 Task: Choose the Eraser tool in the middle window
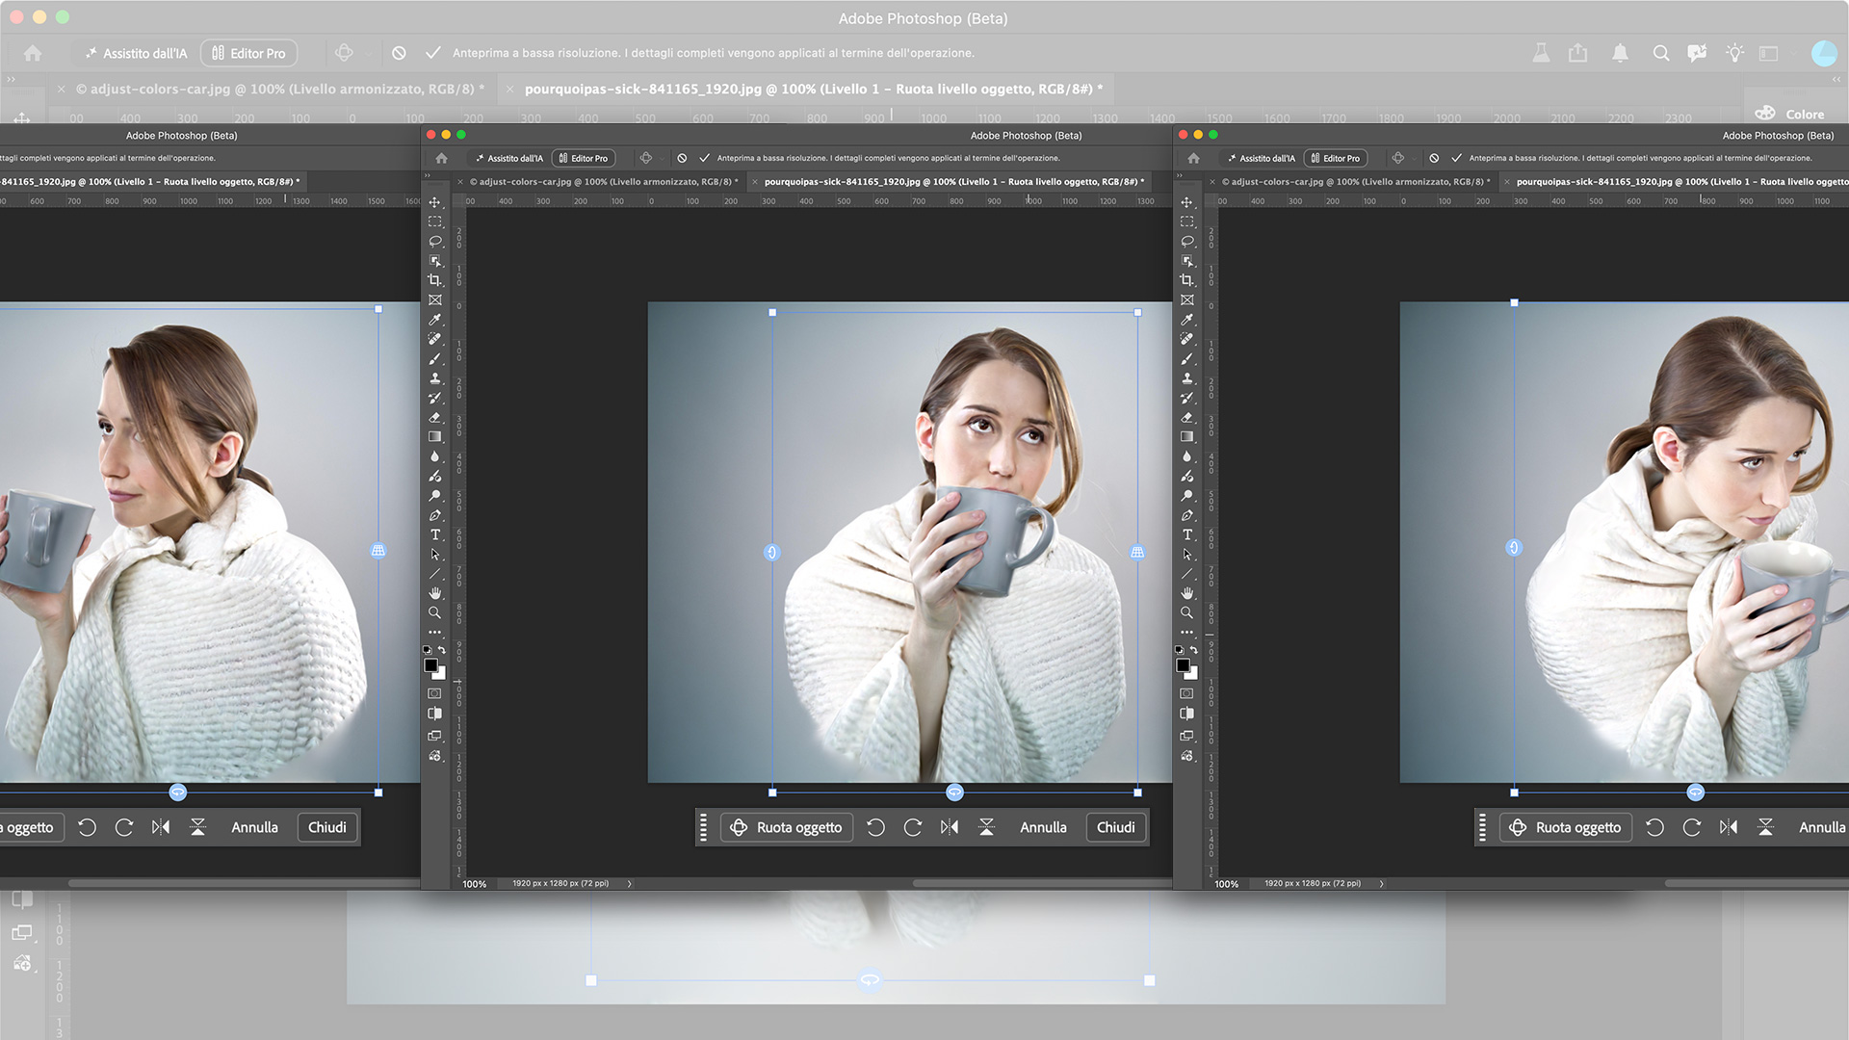434,417
